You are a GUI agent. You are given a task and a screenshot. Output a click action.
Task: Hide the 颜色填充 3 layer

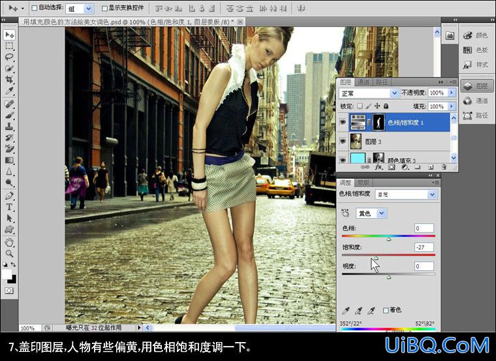[x=343, y=159]
